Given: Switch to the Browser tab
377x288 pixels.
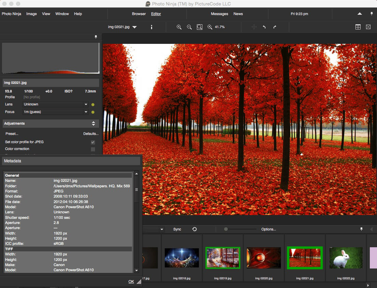Looking at the screenshot, I should pyautogui.click(x=139, y=14).
